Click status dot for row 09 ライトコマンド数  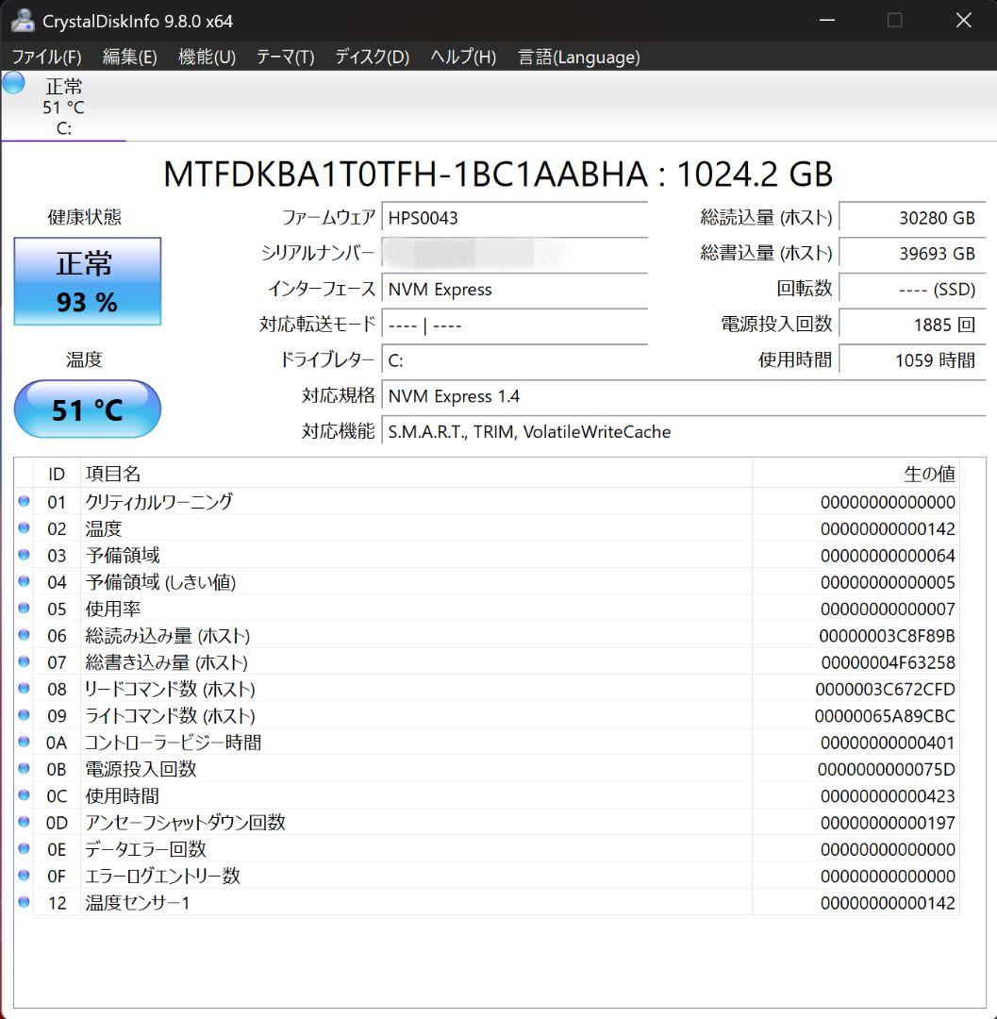pyautogui.click(x=24, y=715)
